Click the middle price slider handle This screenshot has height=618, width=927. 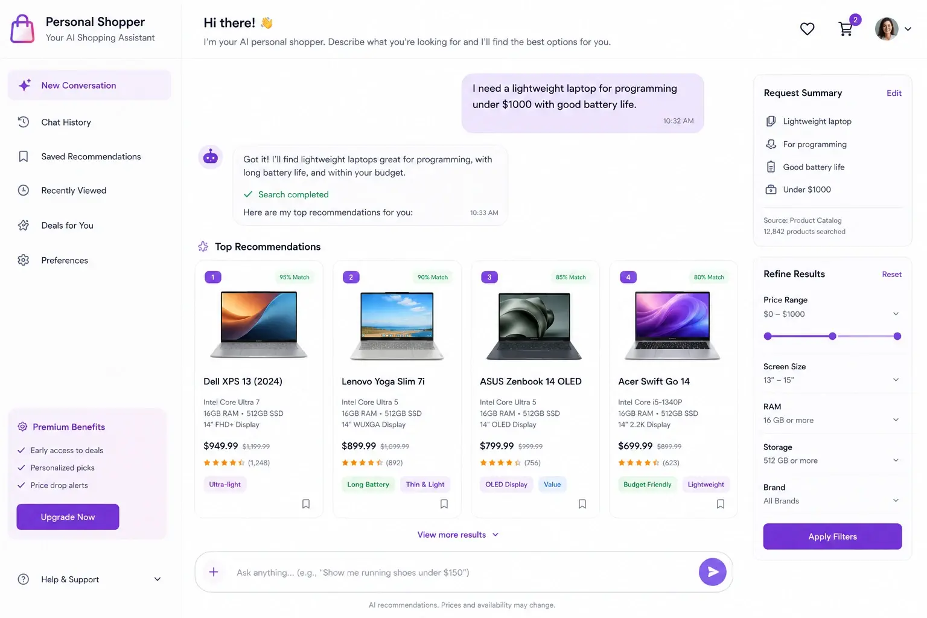[x=832, y=336]
